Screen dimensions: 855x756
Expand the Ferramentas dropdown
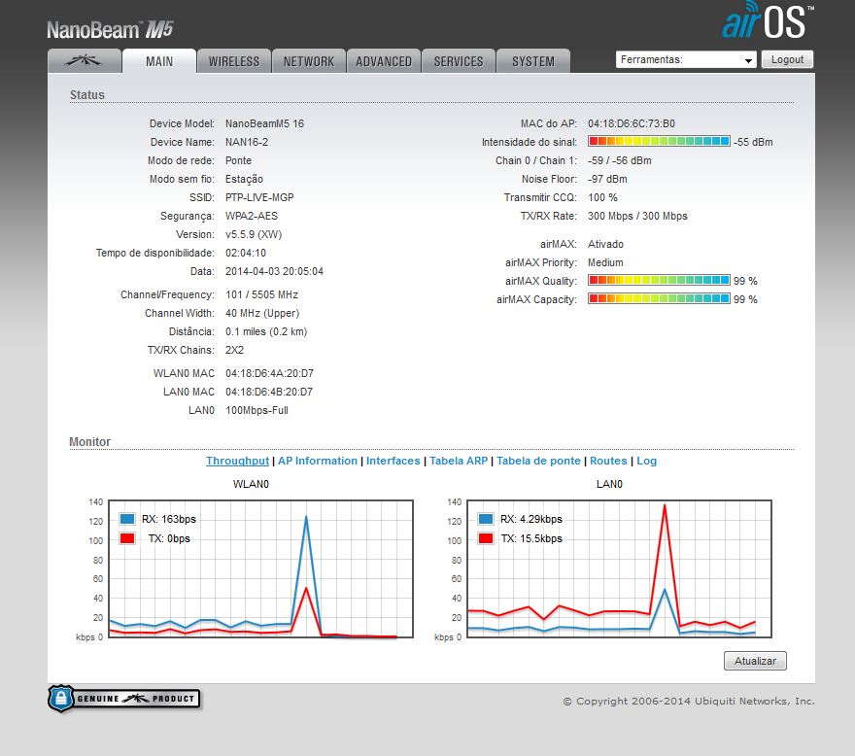686,59
